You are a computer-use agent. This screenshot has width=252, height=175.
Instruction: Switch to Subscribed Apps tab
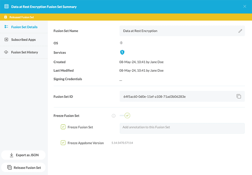click(x=23, y=40)
